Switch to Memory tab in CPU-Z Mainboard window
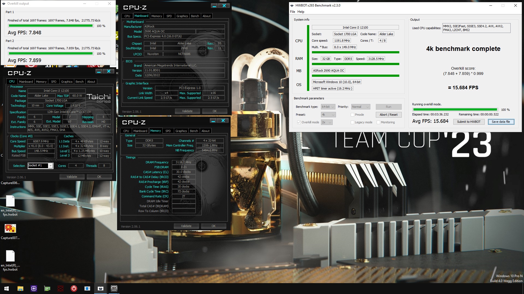The width and height of the screenshot is (524, 294). pyautogui.click(x=157, y=16)
